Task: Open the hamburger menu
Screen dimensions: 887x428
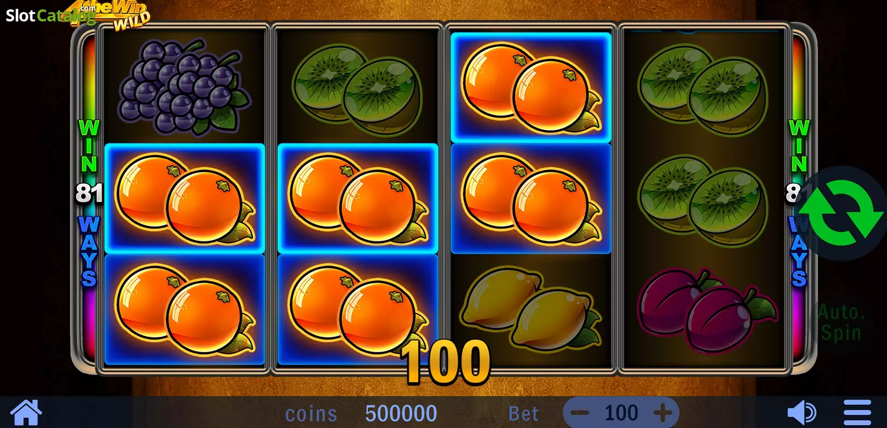Action: [857, 413]
